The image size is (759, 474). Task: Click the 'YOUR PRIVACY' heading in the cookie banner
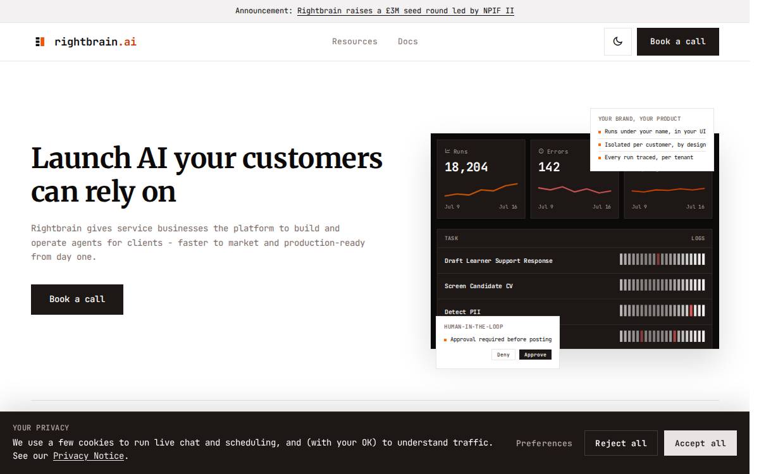pos(41,428)
